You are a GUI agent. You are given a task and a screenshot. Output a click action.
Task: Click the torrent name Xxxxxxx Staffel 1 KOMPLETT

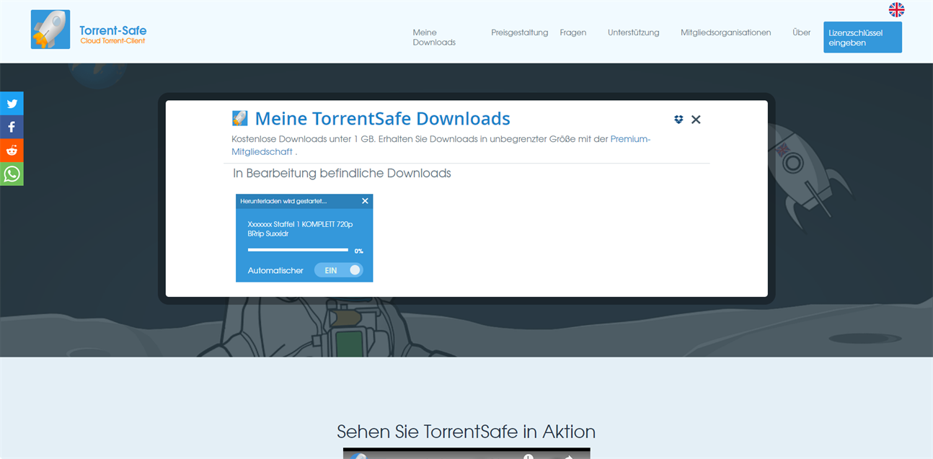(x=301, y=229)
